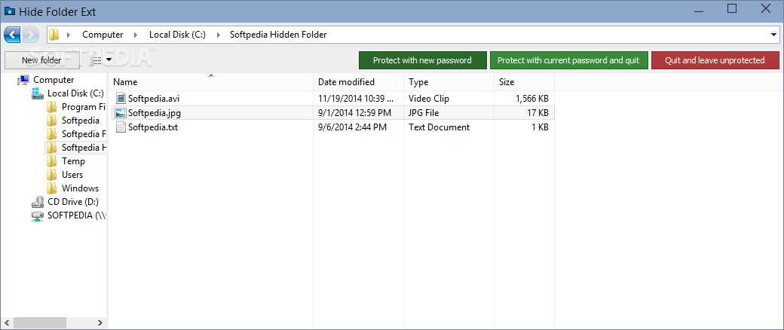This screenshot has height=330, width=784.
Task: Click the Computer monitor icon in tree
Action: click(23, 80)
